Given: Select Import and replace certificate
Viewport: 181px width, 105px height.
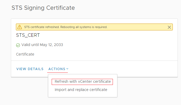Looking at the screenshot, I should coord(81,90).
